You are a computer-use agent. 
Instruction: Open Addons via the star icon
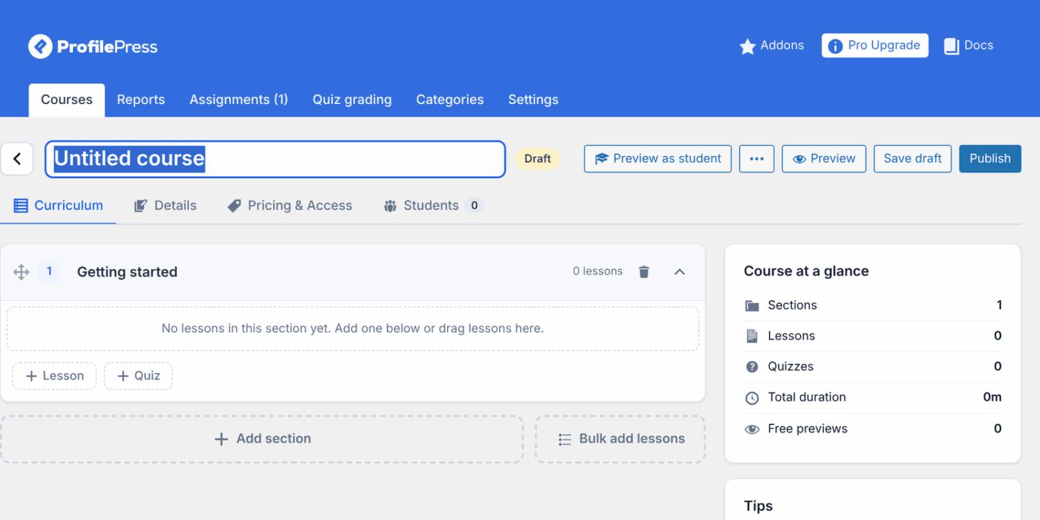coord(747,46)
